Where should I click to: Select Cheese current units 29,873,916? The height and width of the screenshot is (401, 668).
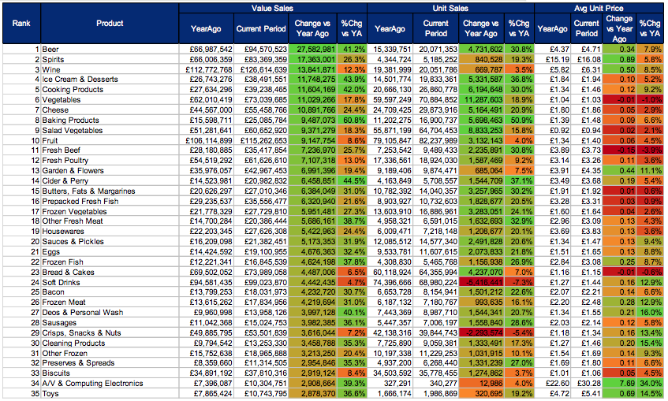[x=436, y=110]
